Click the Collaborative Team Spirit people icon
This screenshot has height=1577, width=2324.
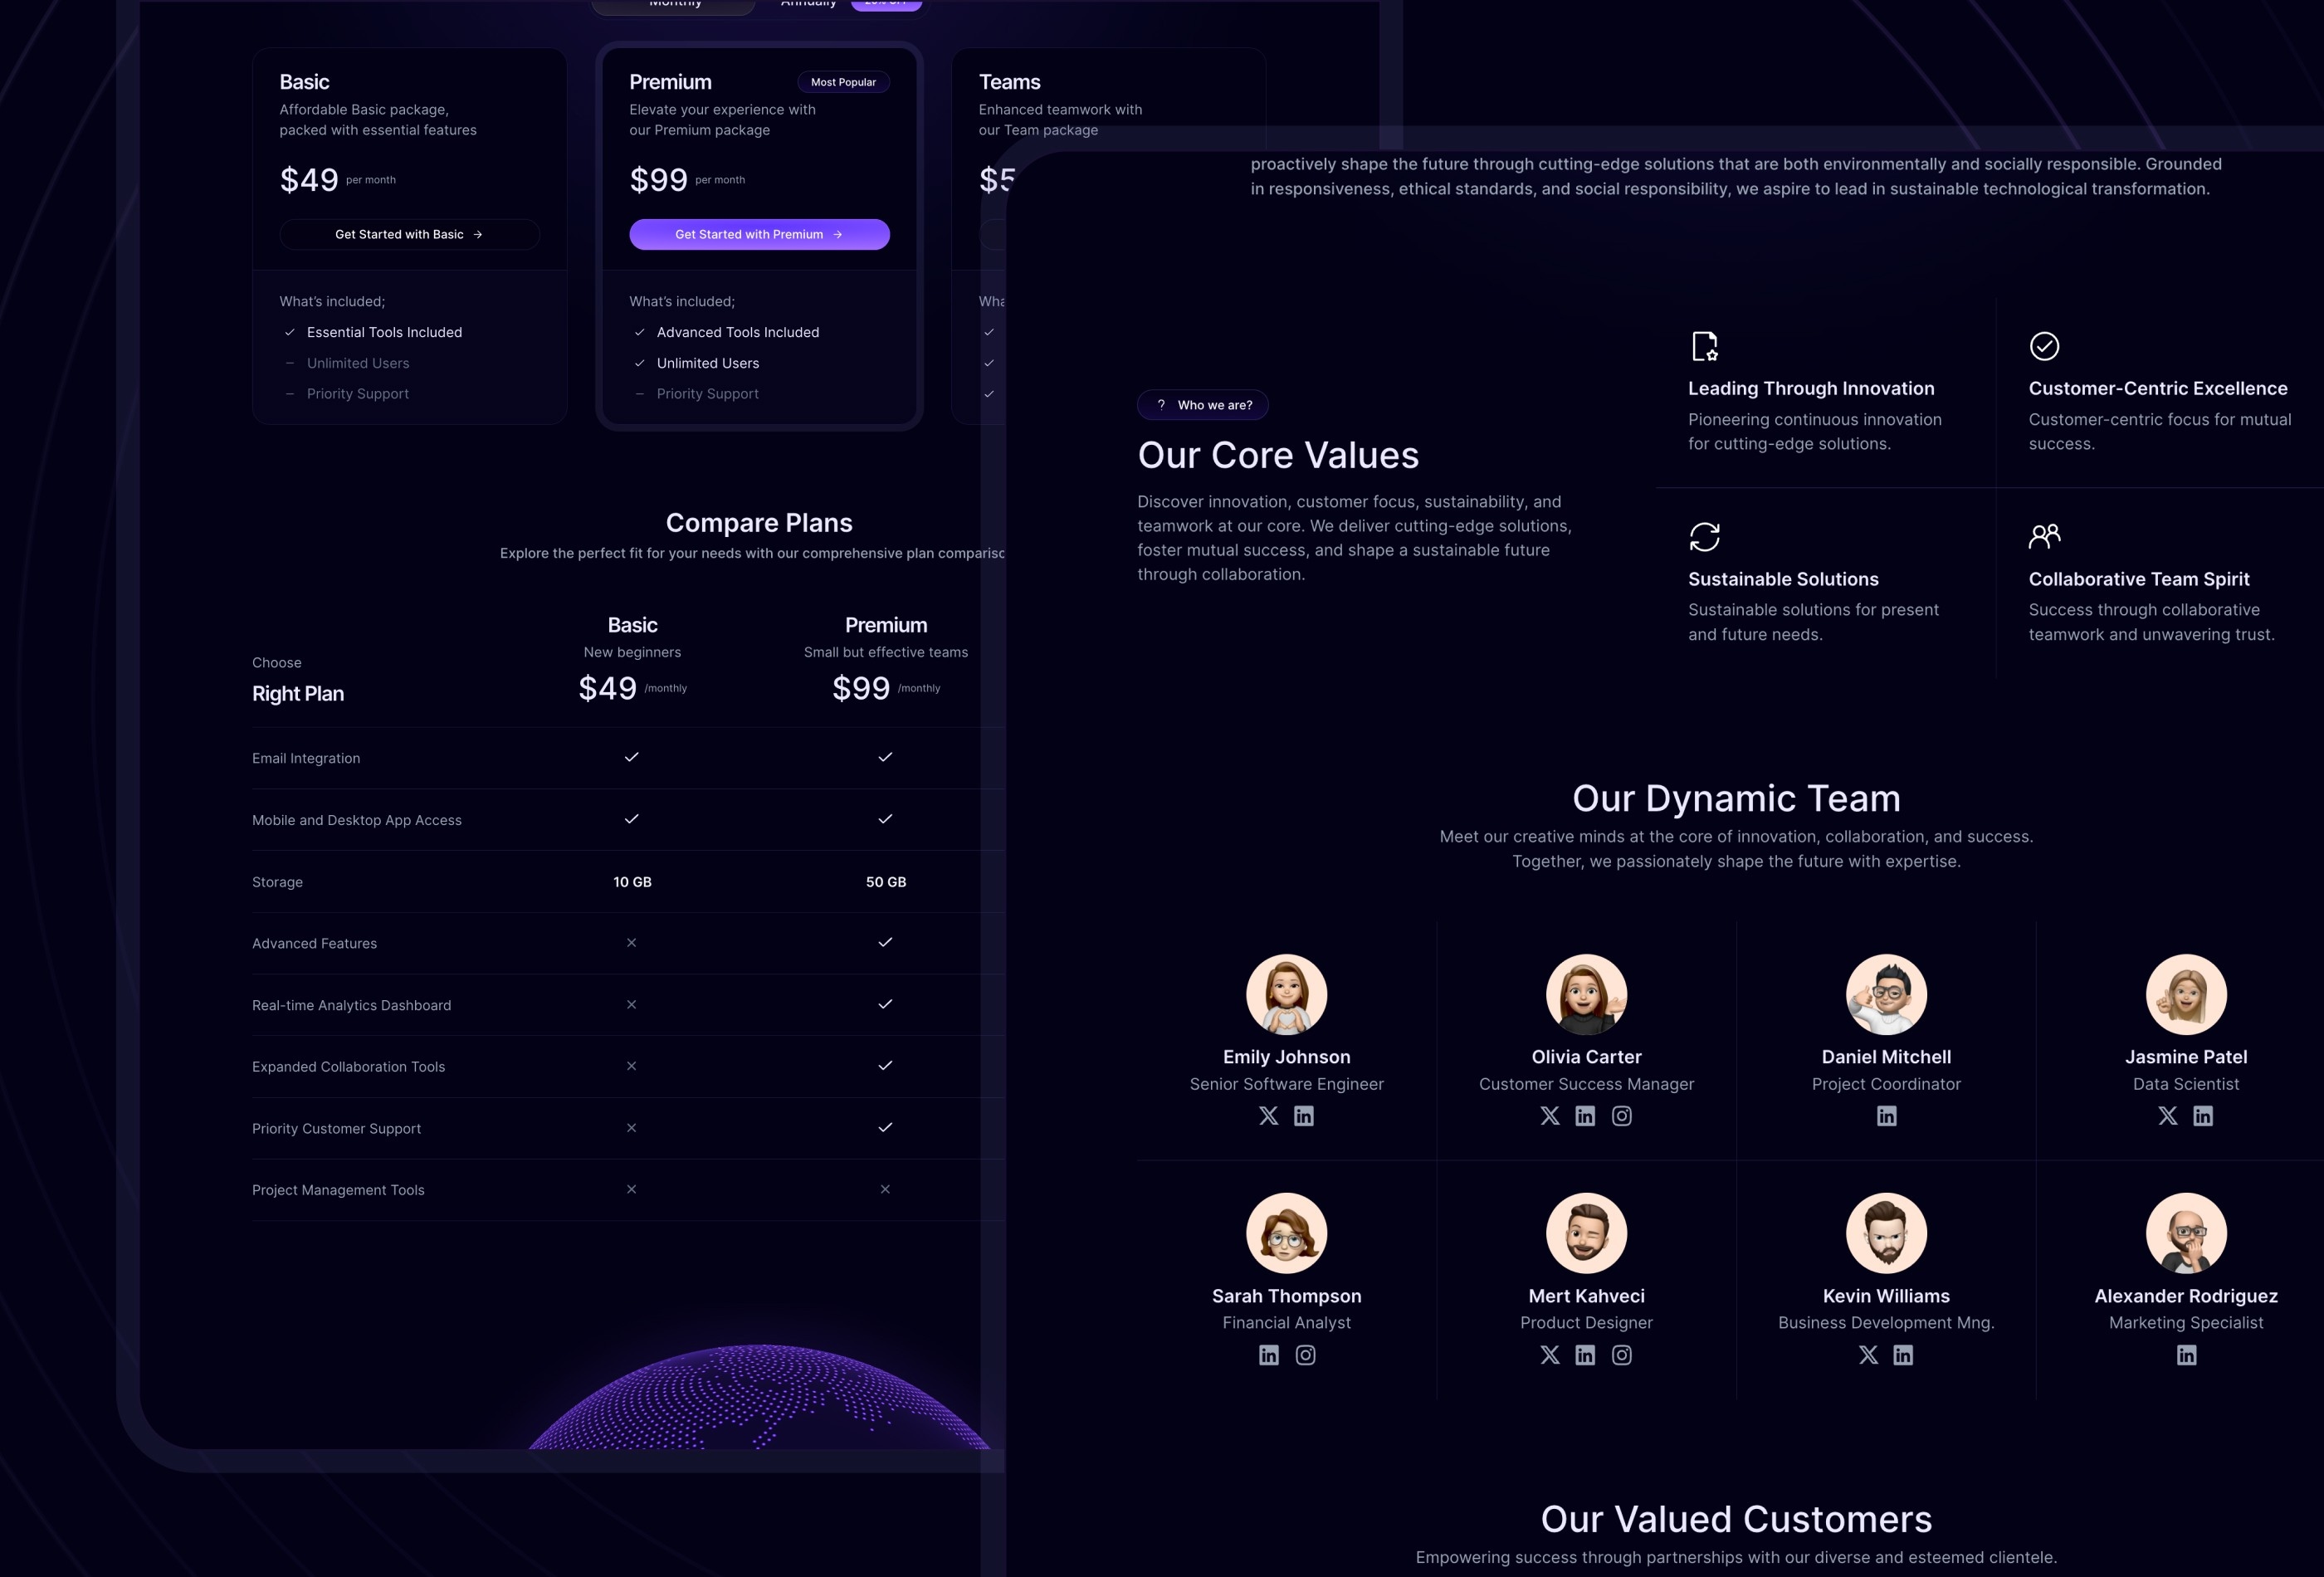pyautogui.click(x=2044, y=536)
